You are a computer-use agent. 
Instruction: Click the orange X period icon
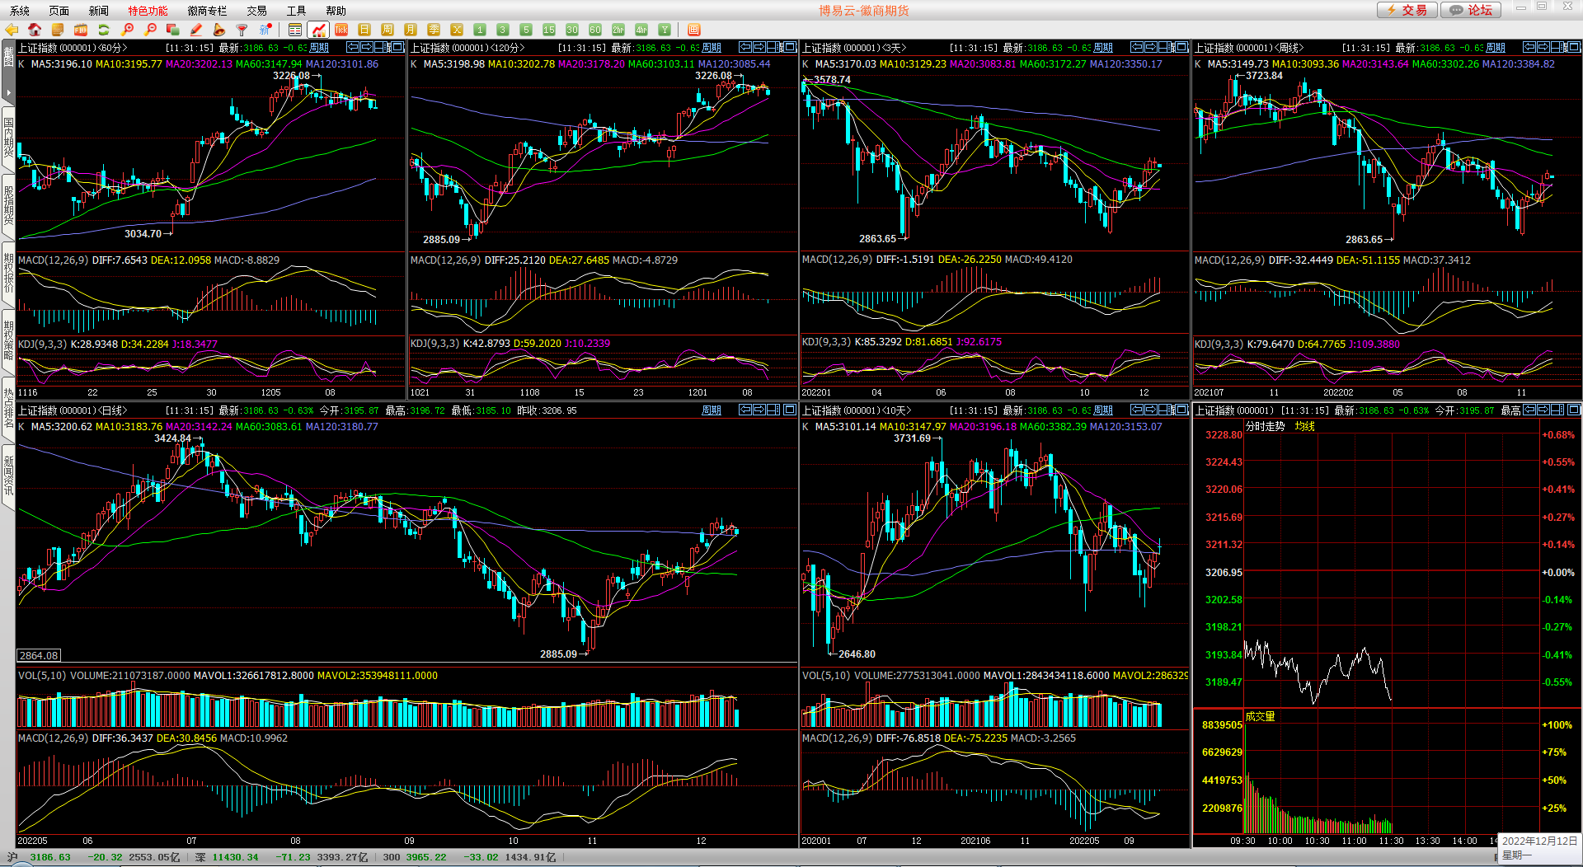coord(457,30)
